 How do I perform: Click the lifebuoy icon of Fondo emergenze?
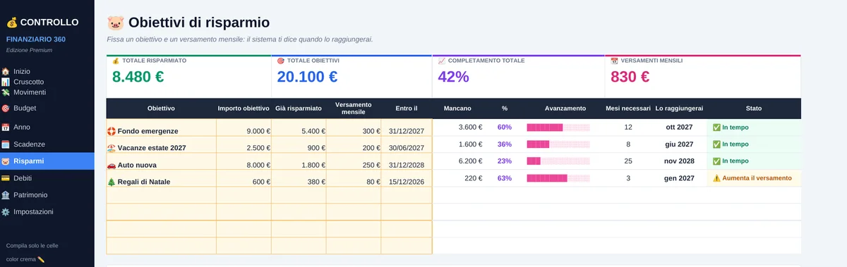[112, 131]
